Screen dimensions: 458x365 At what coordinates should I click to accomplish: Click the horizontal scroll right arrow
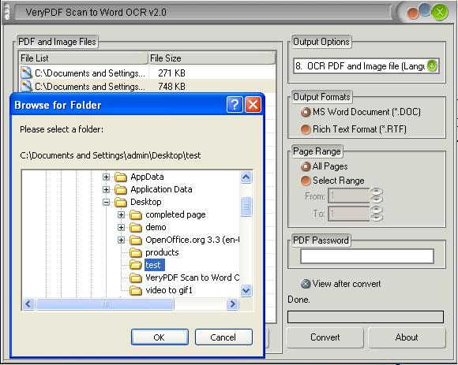point(232,304)
